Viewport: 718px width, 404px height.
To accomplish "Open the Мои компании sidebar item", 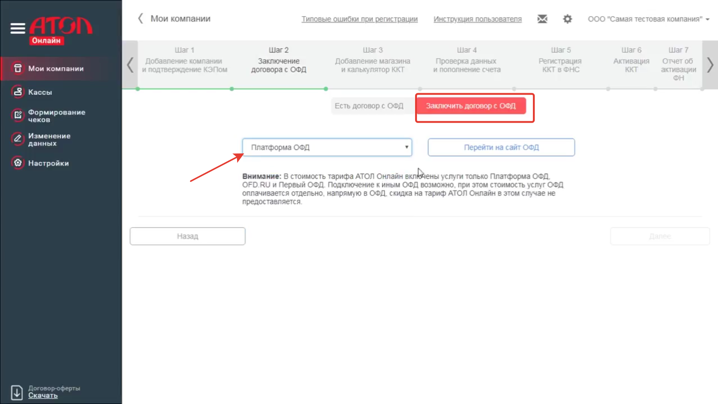I will [x=56, y=68].
